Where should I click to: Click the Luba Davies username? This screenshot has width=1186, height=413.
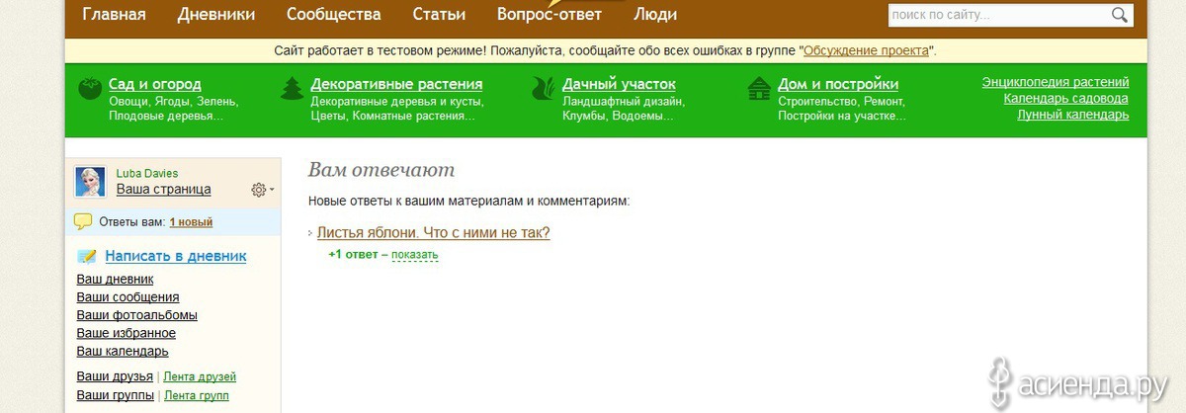click(147, 173)
